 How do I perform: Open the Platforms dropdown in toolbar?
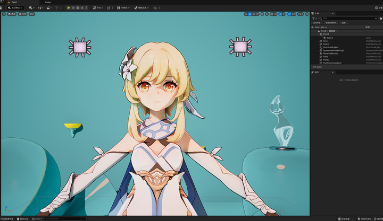(x=99, y=8)
